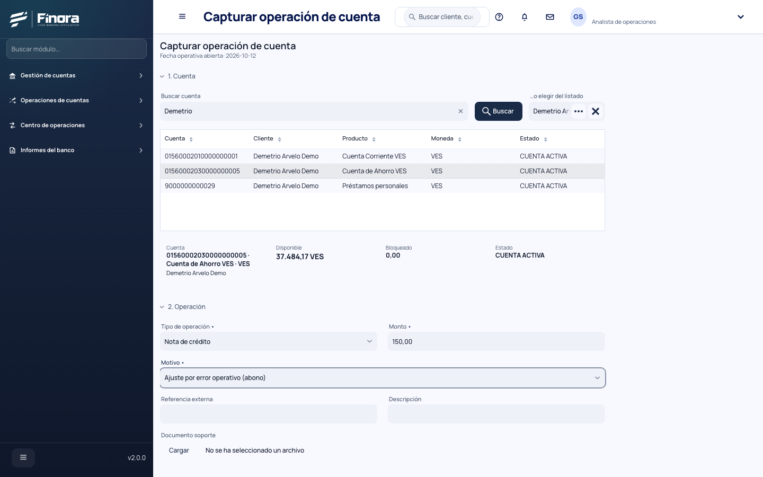The height and width of the screenshot is (477, 763).
Task: Clear the selected account with the bold X
Action: tap(596, 111)
